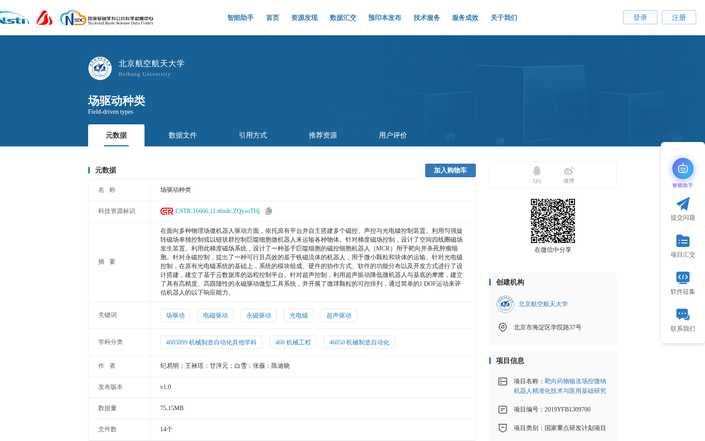The image size is (705, 441).
Task: Switch to the 引用方式 tab
Action: pyautogui.click(x=253, y=135)
